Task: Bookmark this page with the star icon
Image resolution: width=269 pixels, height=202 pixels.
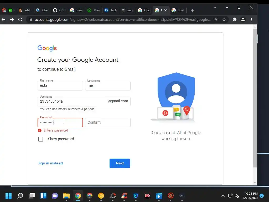Action: 224,19
